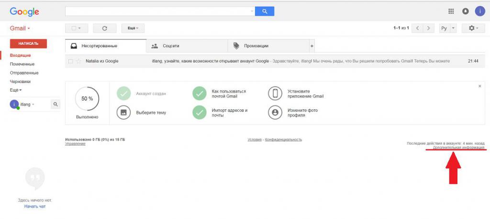The width and height of the screenshot is (490, 219).
Task: Open the Измените фото профиля link
Action: [302, 113]
